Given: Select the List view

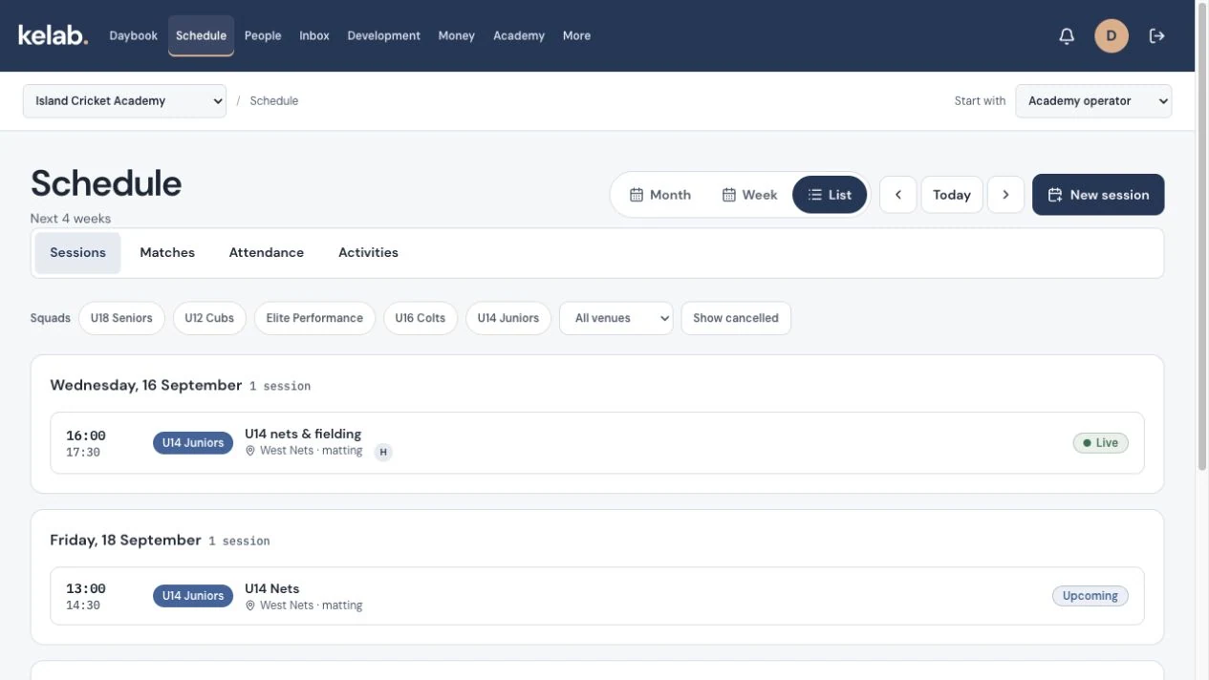Looking at the screenshot, I should [830, 195].
